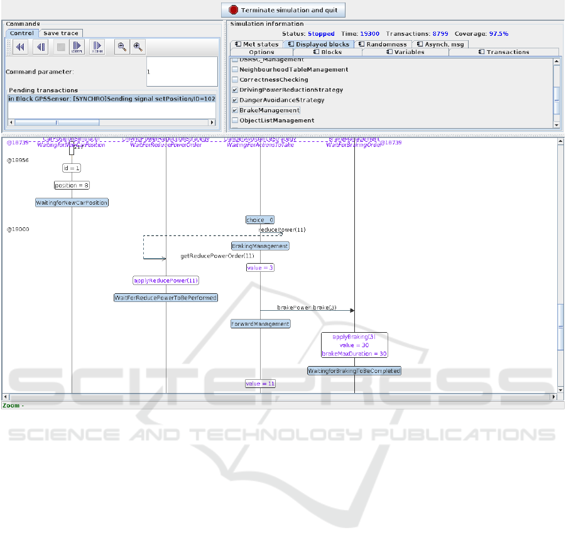Click the Command parameter input field

[x=182, y=72]
